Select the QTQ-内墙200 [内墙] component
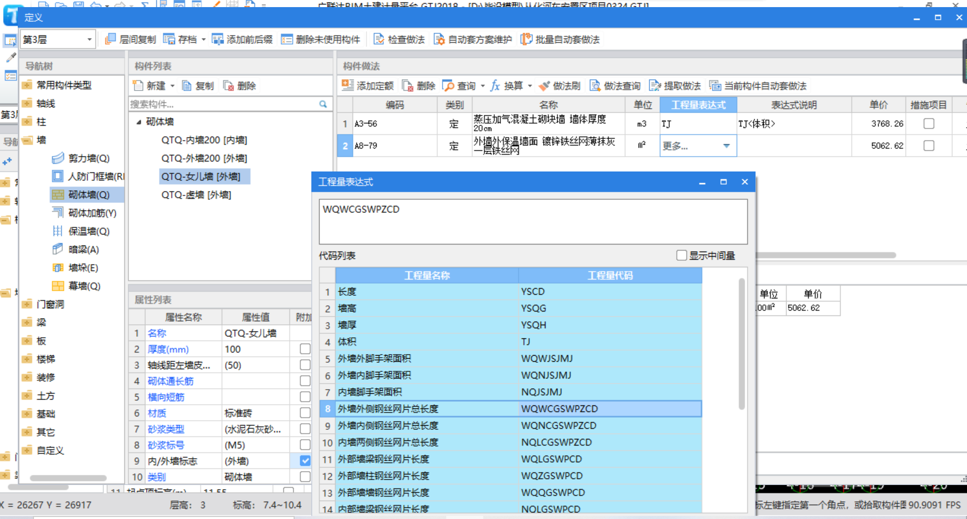Screen dimensions: 967x519 pyautogui.click(x=204, y=140)
